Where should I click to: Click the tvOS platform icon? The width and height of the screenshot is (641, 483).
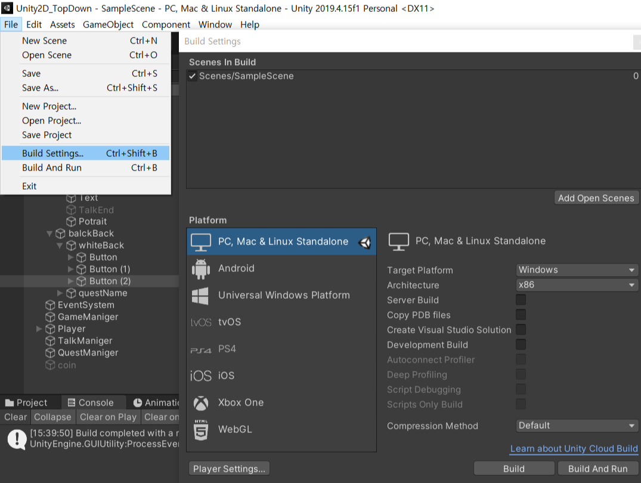click(x=201, y=323)
